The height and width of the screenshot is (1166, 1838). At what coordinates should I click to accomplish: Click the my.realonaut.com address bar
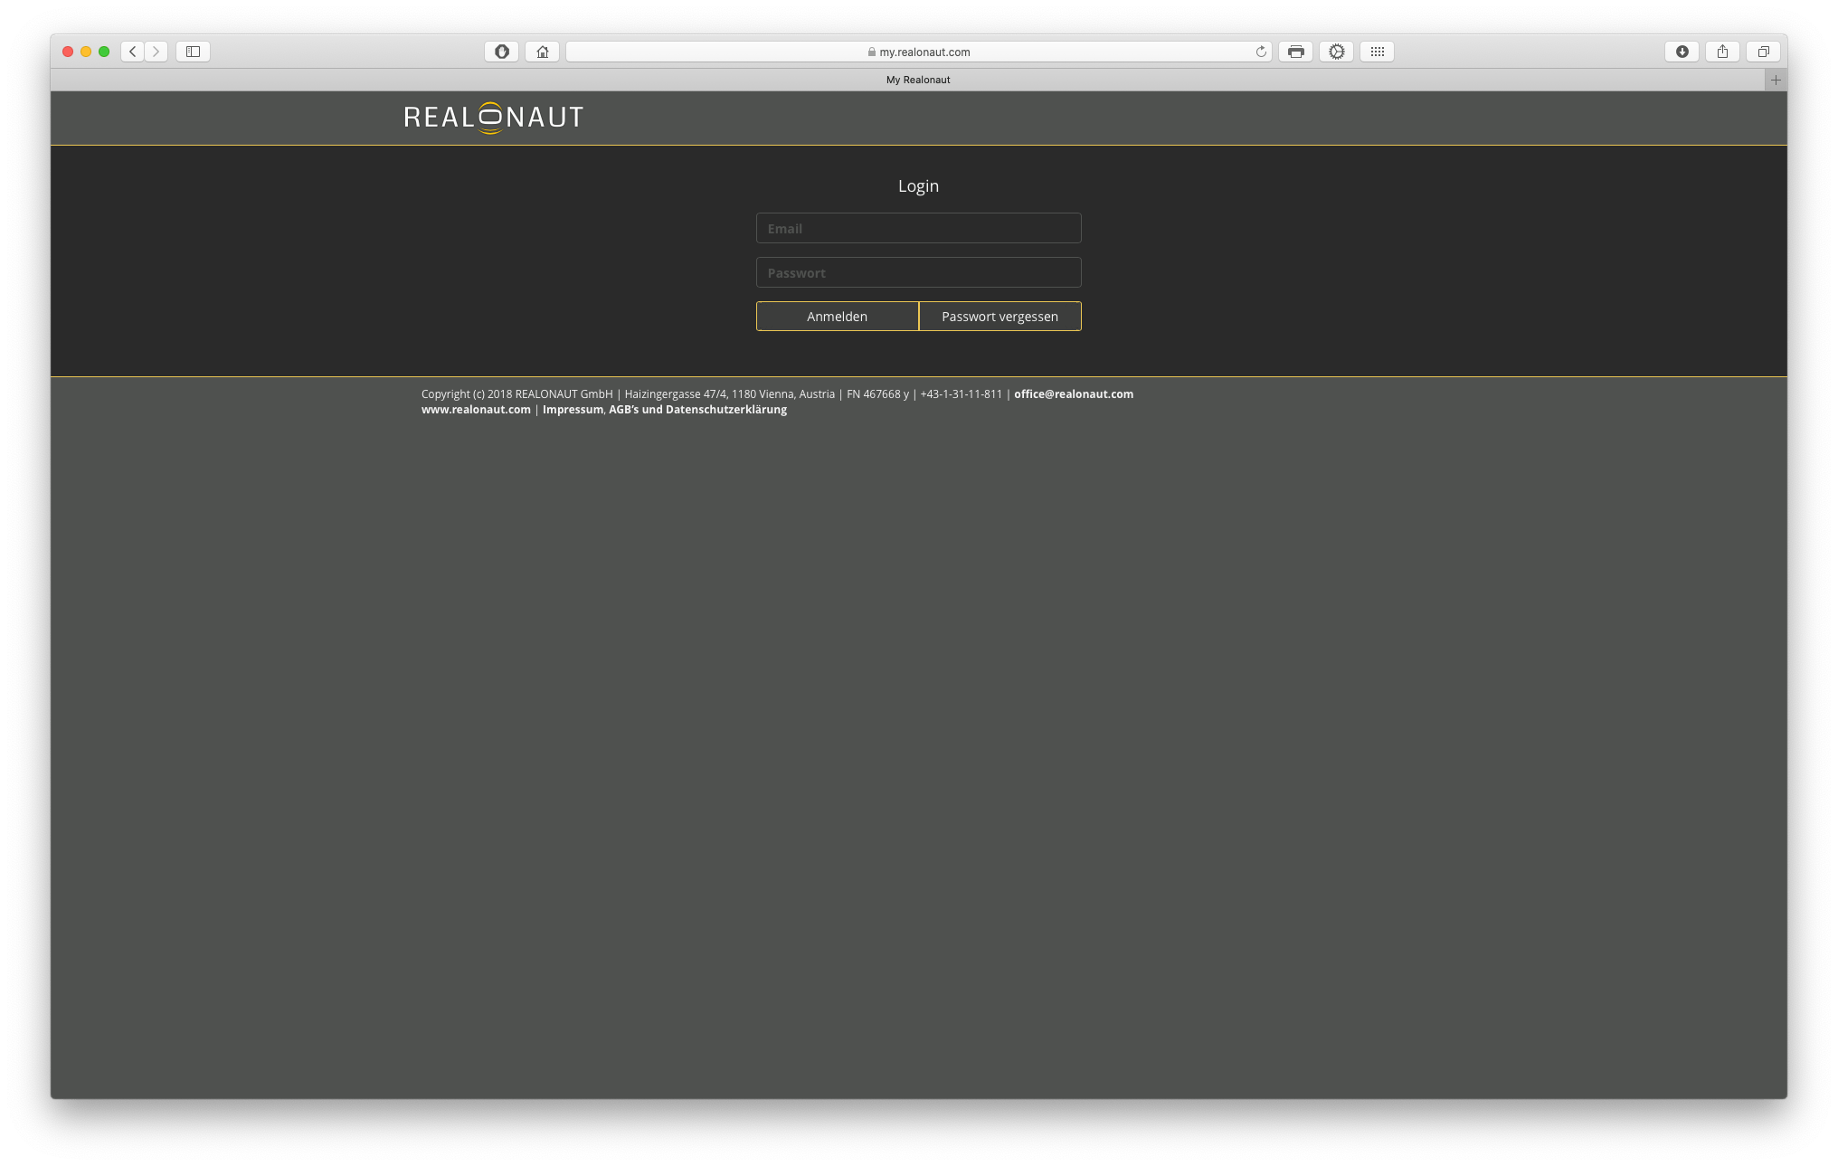click(918, 52)
